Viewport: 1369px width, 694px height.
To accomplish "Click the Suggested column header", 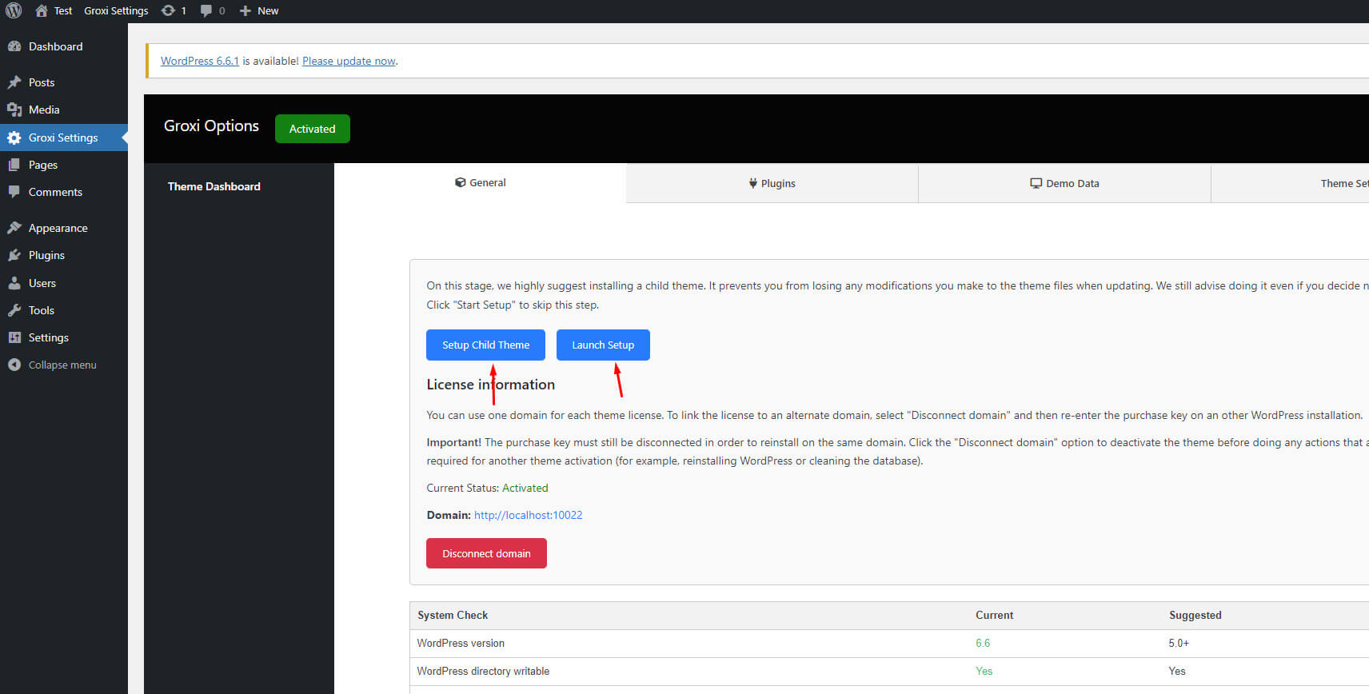I will pyautogui.click(x=1195, y=615).
